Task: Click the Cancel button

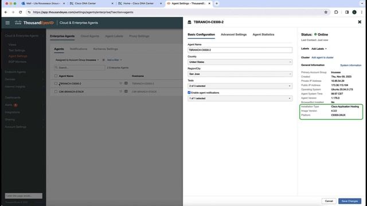Action: (x=329, y=201)
